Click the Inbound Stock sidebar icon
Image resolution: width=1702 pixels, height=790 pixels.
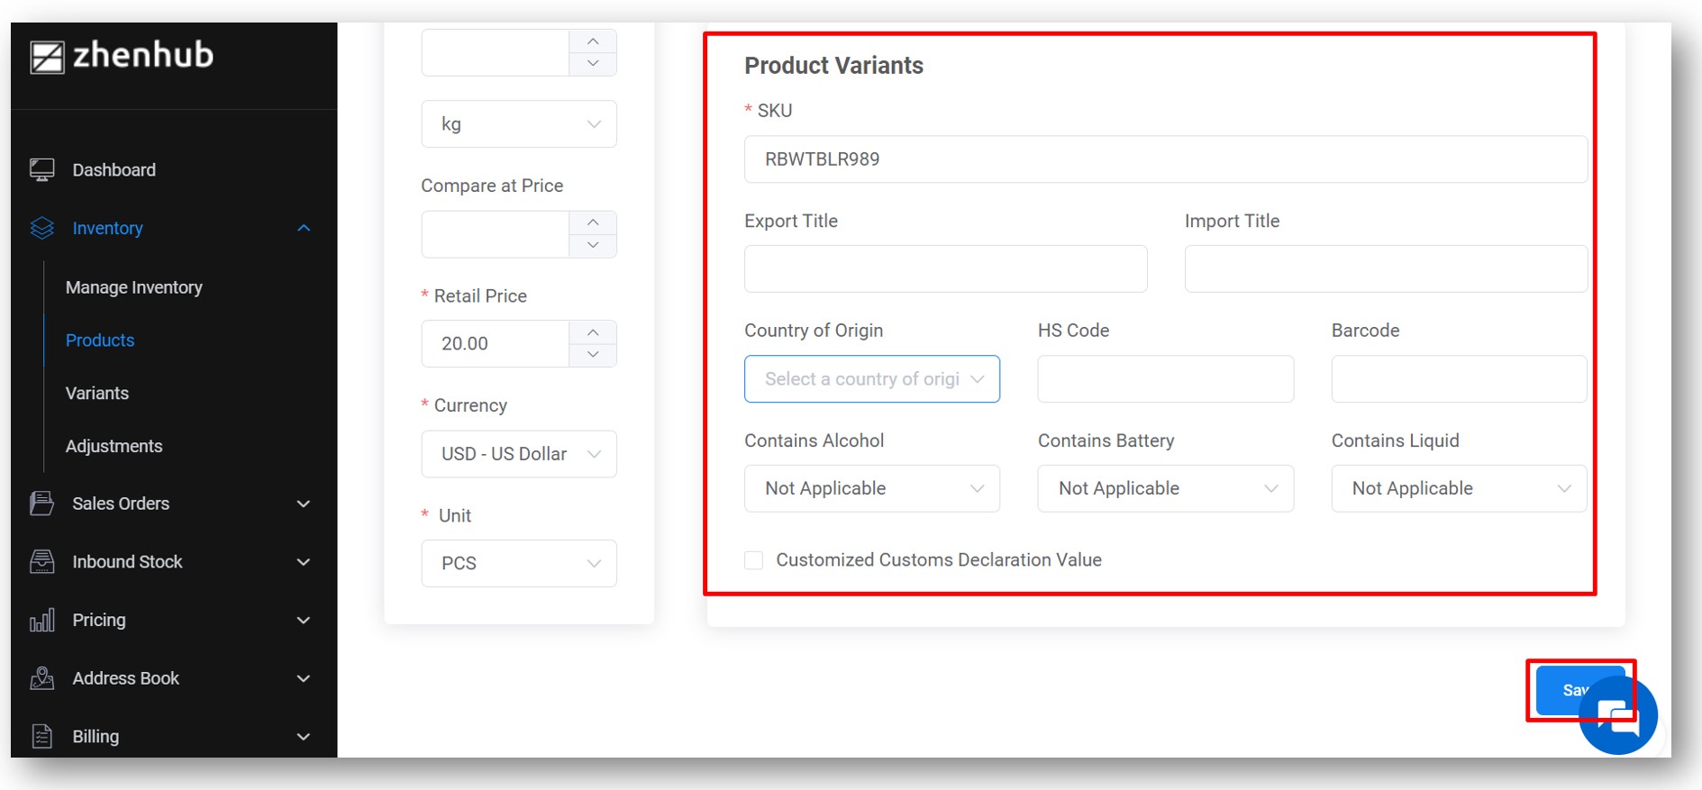pos(41,562)
